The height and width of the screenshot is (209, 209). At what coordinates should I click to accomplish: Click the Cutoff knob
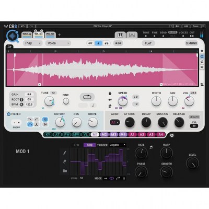click(60, 122)
